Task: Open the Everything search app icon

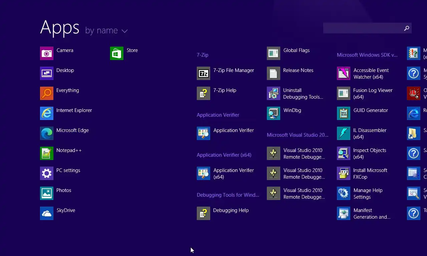Action: pos(47,93)
